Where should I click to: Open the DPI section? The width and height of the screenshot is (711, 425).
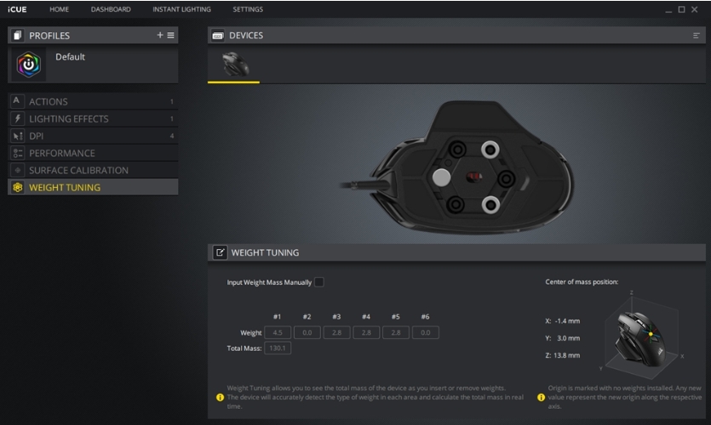point(93,136)
